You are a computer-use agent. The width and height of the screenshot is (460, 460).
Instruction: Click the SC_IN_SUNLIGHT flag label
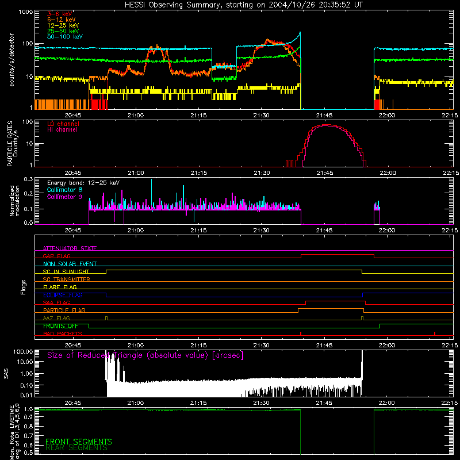tap(66, 271)
